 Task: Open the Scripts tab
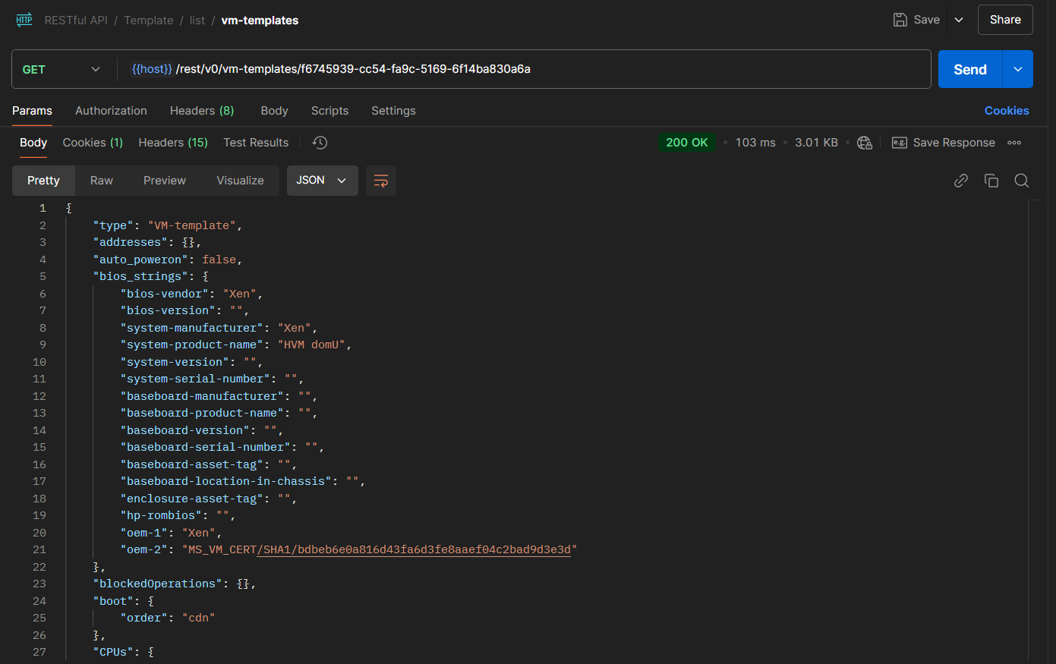[x=329, y=111]
